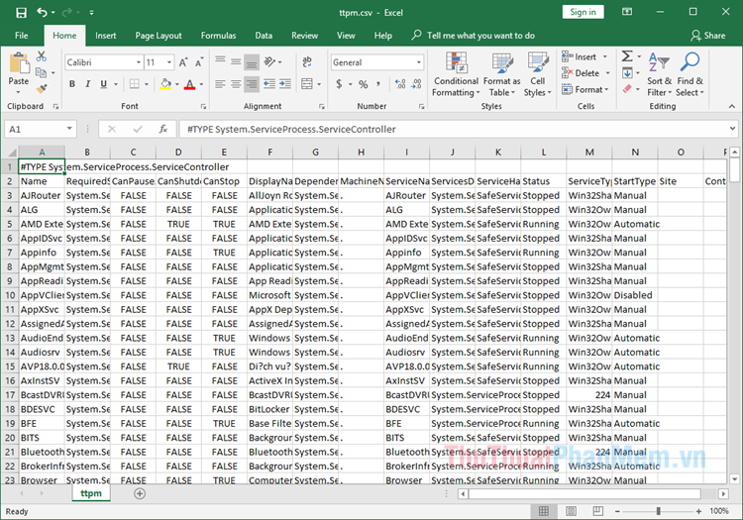
Task: Toggle Top Align for cells
Action: click(x=220, y=61)
